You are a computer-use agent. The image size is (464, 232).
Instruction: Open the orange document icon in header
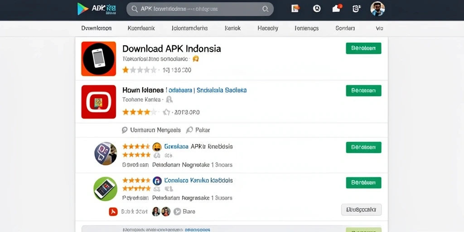[x=295, y=9]
